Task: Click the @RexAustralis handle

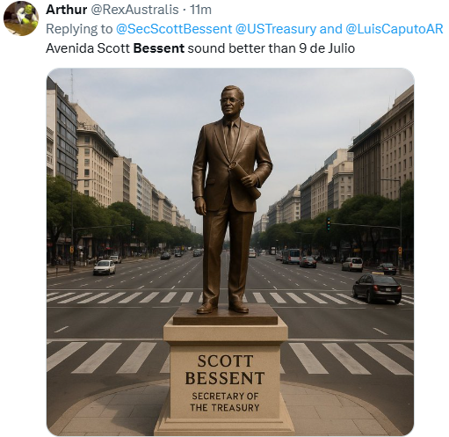Action: [134, 10]
